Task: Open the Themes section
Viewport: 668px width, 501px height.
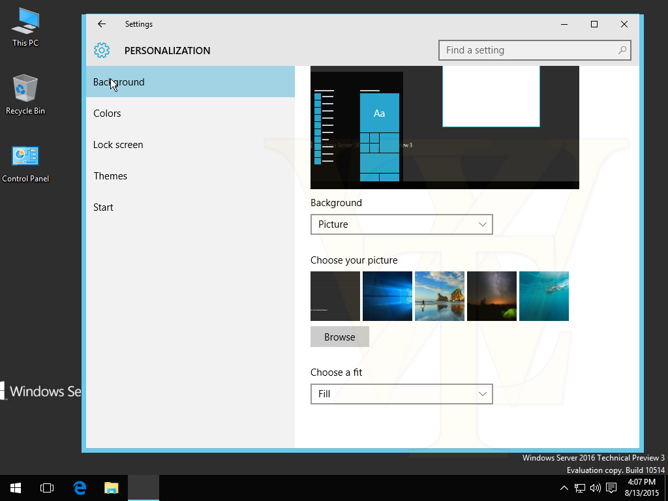Action: click(x=110, y=176)
